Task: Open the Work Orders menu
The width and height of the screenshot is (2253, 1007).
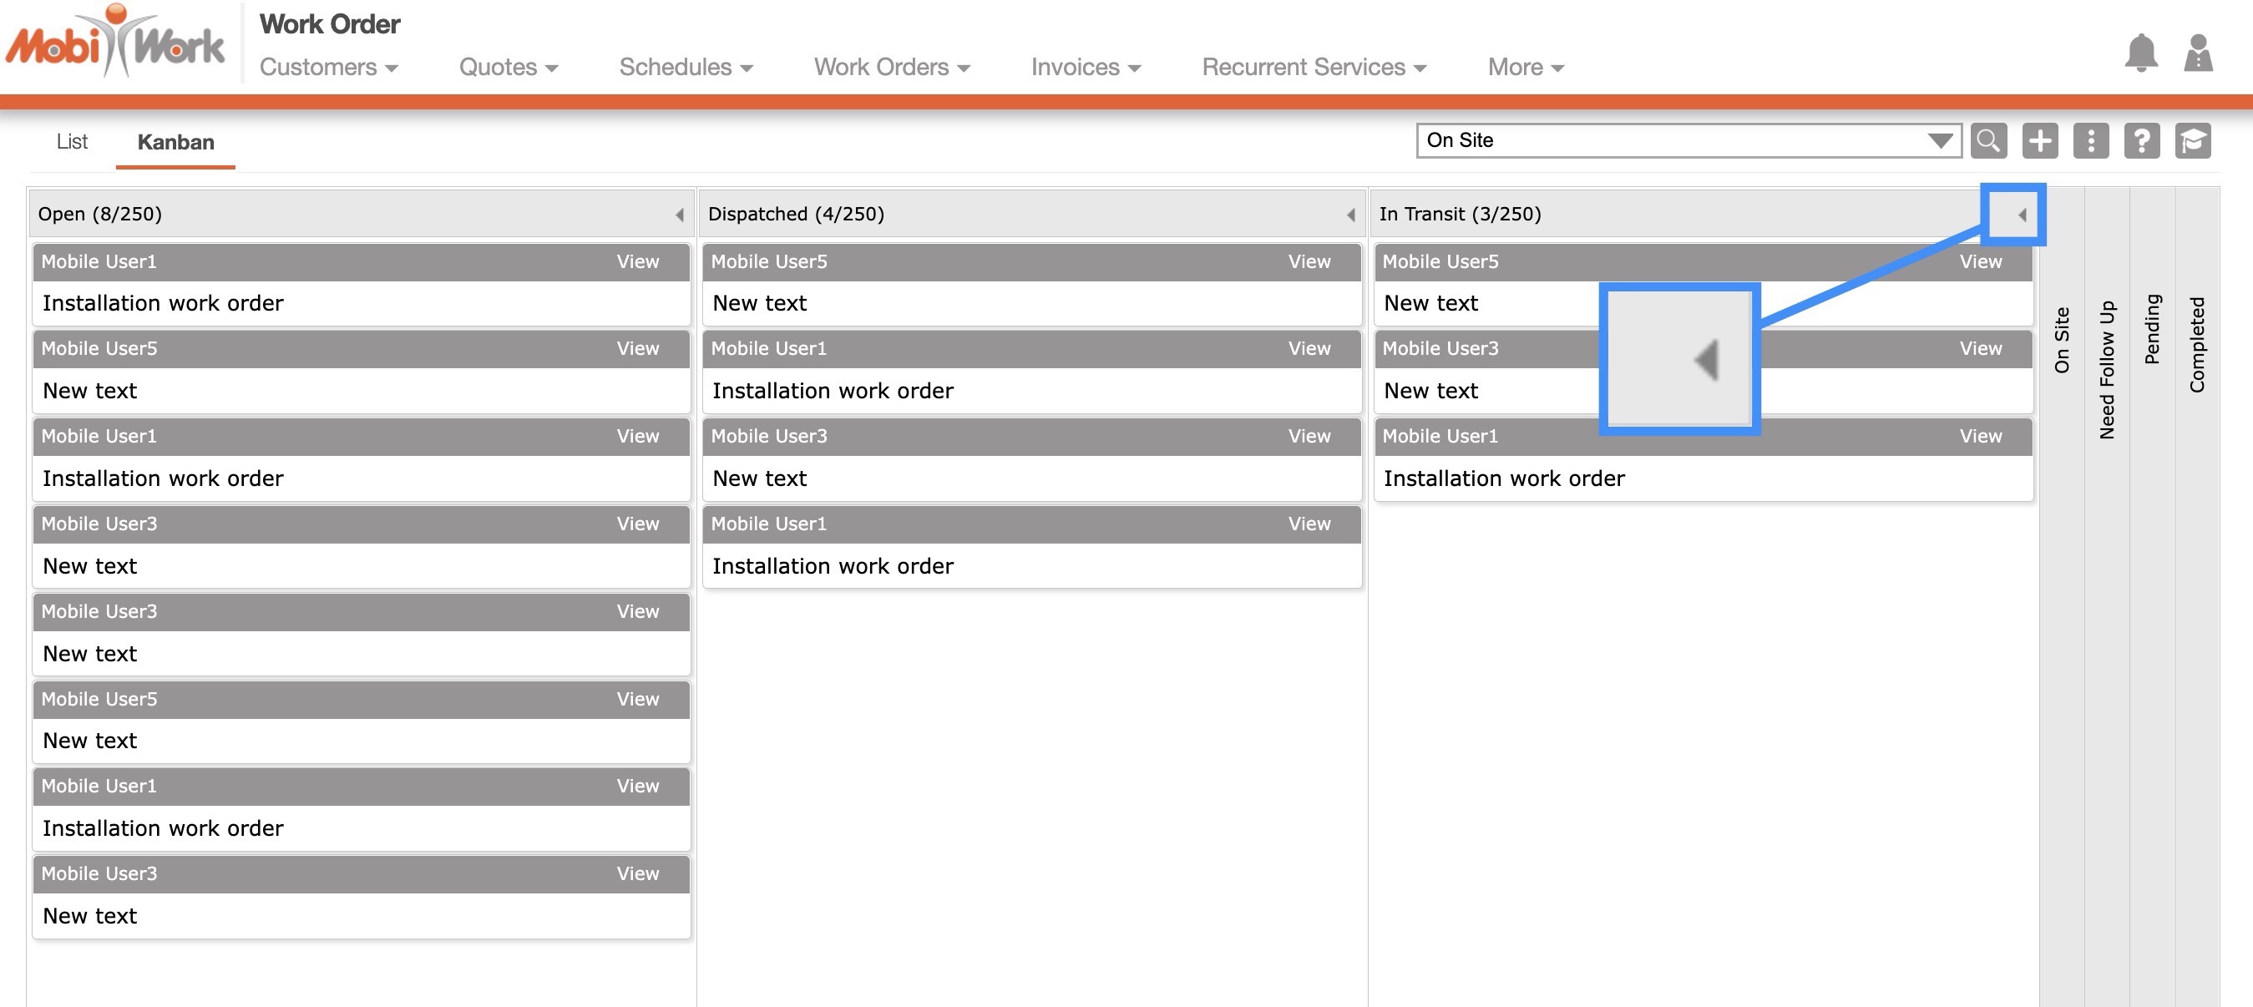Action: pyautogui.click(x=891, y=68)
